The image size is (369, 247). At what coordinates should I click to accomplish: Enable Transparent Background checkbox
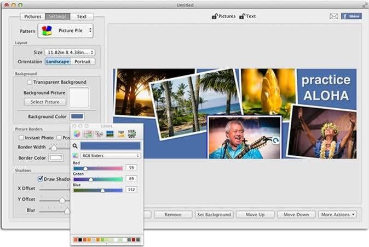point(30,82)
